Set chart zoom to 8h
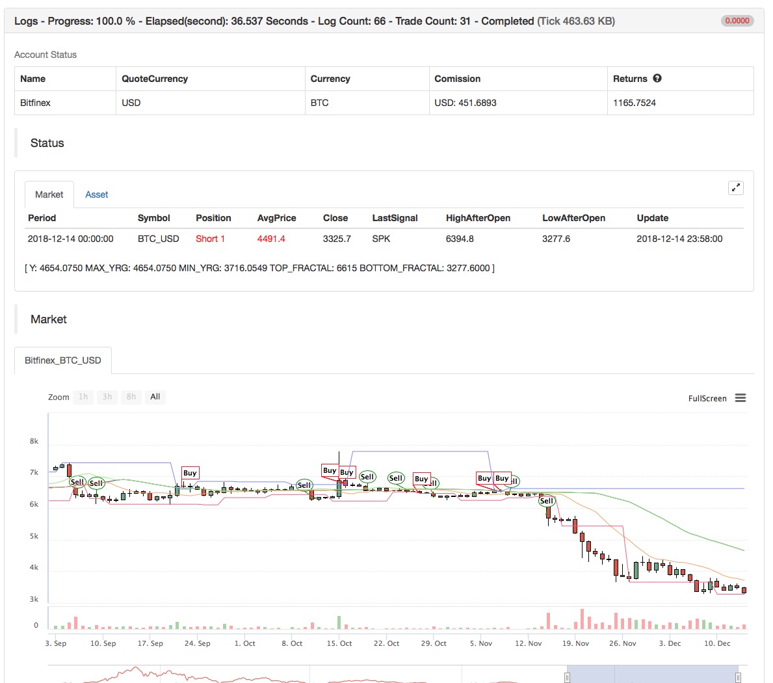The height and width of the screenshot is (683, 773). (131, 397)
